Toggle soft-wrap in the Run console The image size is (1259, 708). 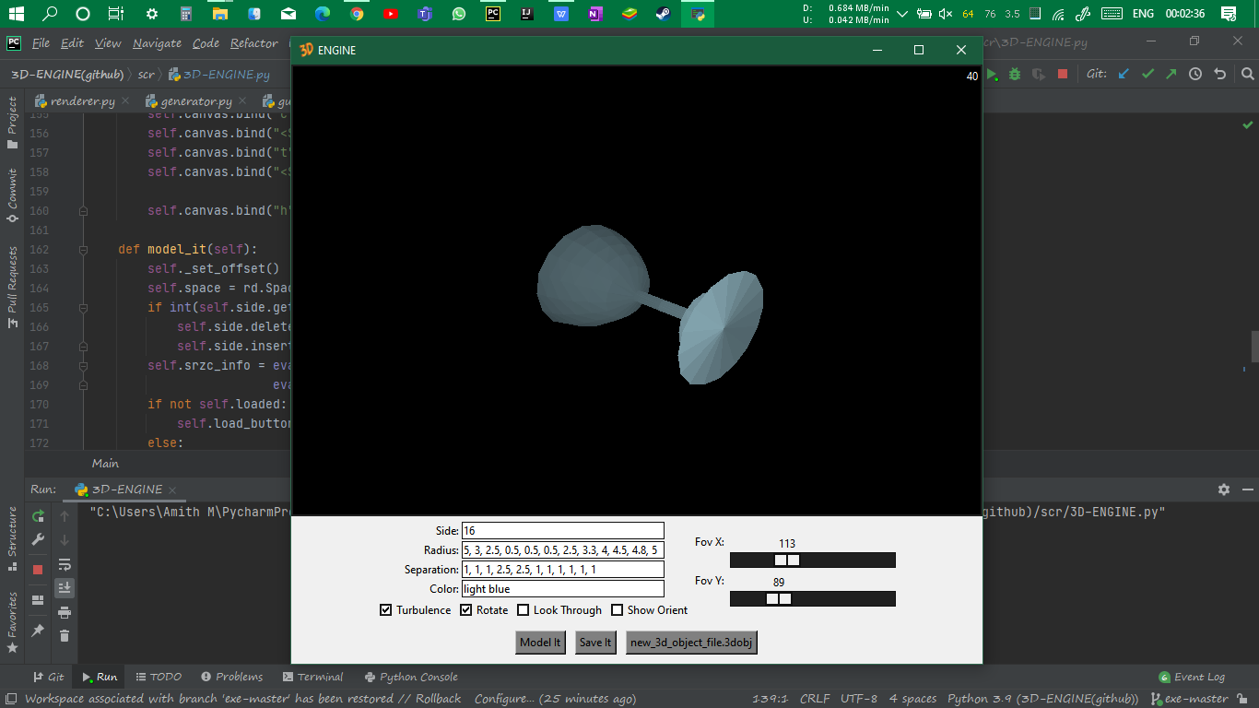[65, 564]
